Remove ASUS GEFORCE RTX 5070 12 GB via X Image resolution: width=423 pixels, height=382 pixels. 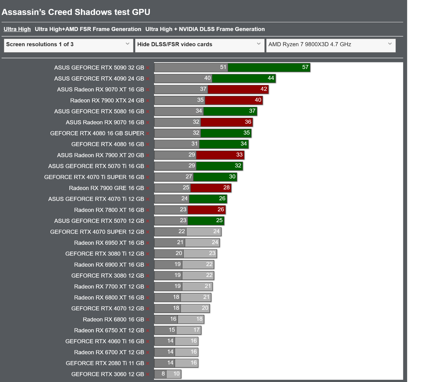tap(148, 221)
